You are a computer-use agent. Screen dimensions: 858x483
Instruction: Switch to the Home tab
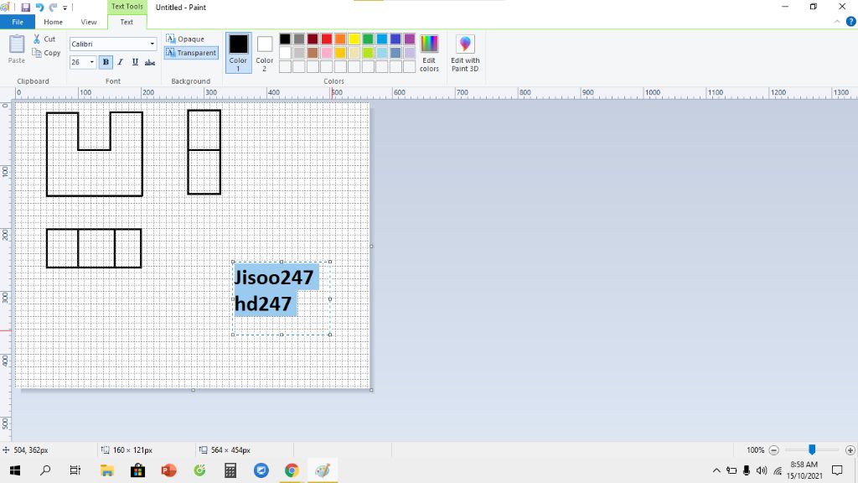53,22
